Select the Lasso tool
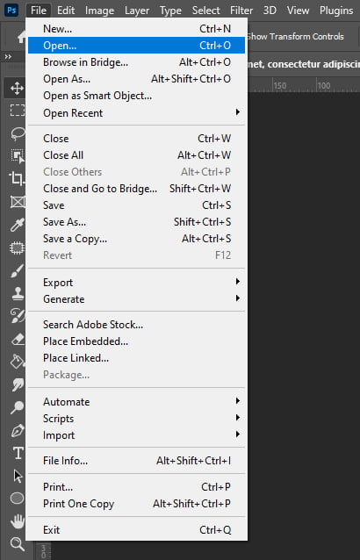This screenshot has height=560, width=360. 17,134
